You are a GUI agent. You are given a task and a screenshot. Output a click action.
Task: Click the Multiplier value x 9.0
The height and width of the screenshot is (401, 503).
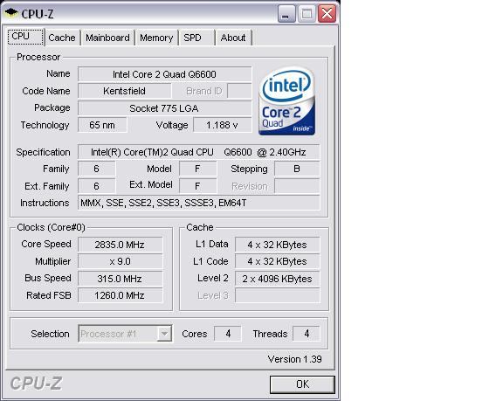tap(120, 261)
